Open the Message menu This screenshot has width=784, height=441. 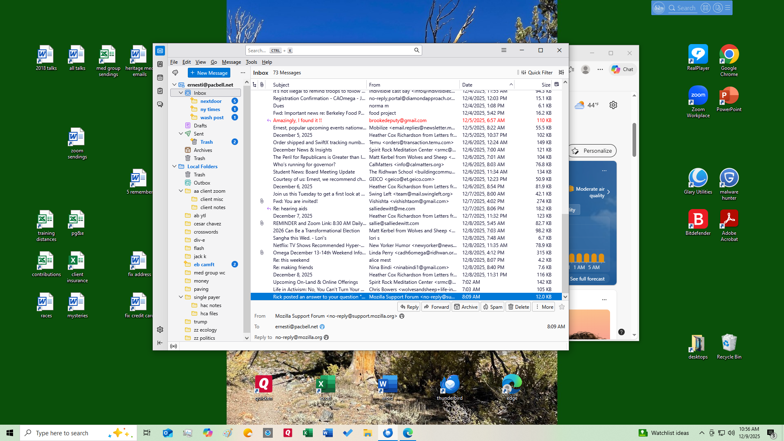[231, 62]
